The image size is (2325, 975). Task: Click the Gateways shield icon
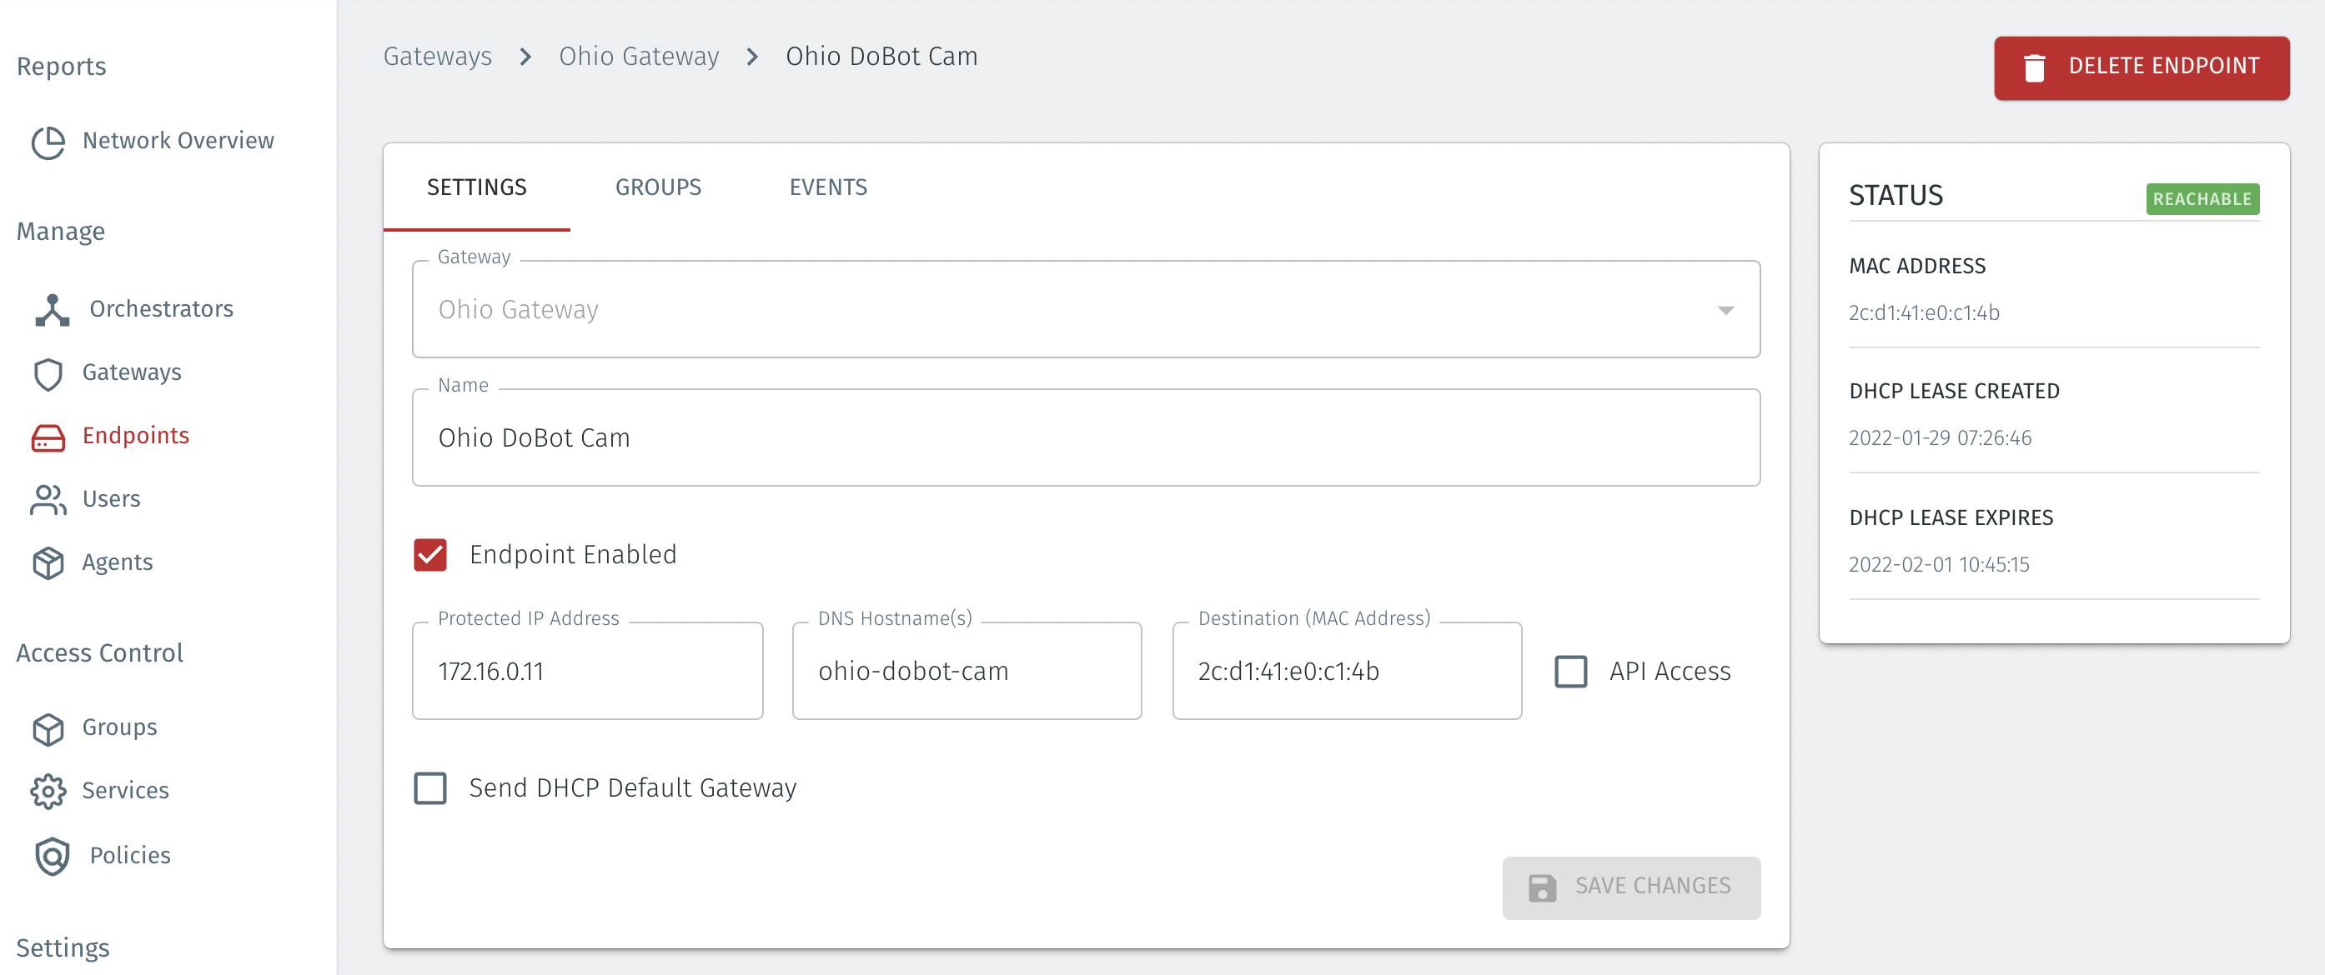48,373
